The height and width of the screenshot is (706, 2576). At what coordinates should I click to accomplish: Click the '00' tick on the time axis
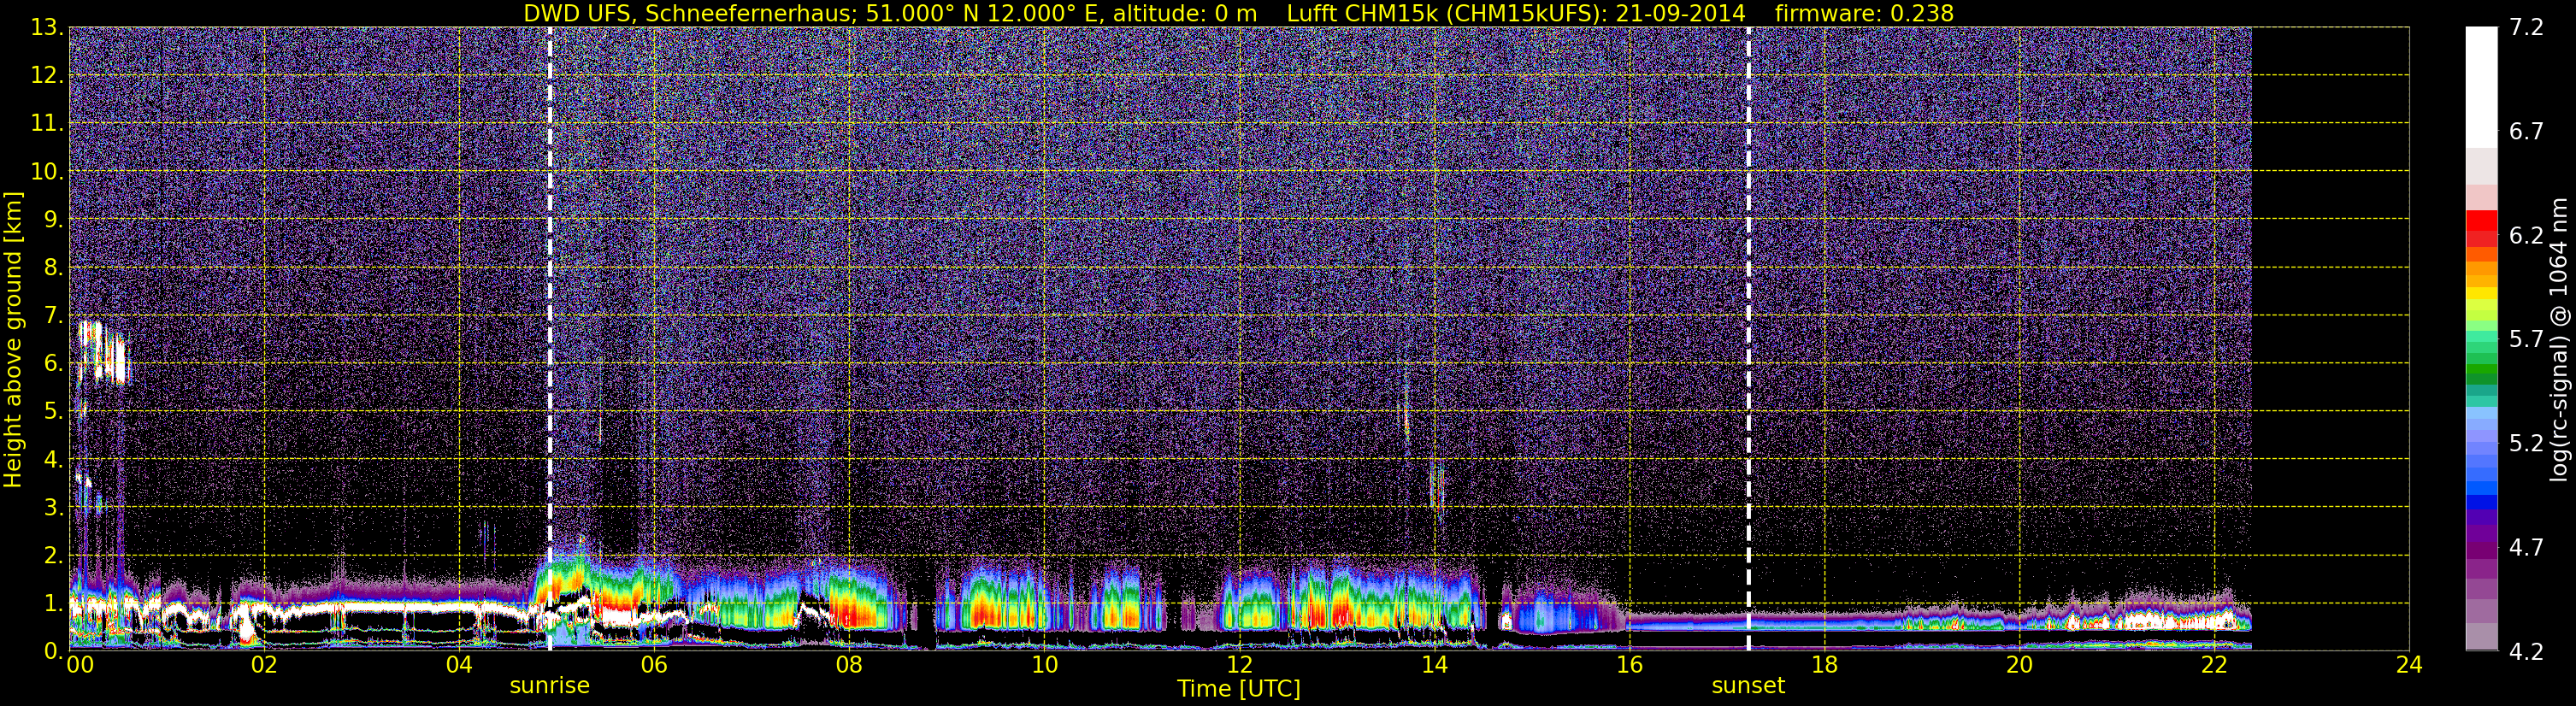coord(80,665)
